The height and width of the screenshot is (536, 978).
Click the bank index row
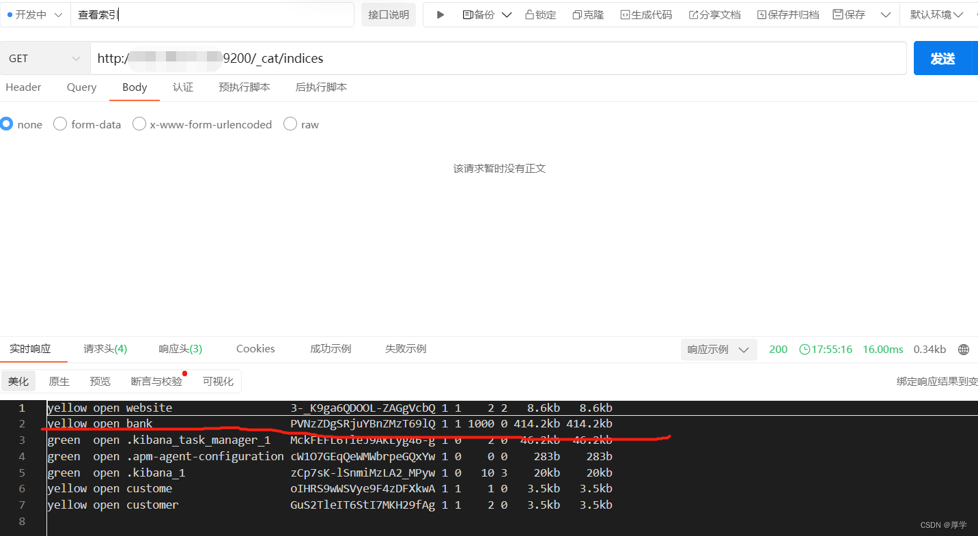[x=330, y=424]
